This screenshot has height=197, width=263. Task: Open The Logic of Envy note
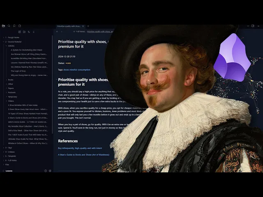(x=18, y=71)
